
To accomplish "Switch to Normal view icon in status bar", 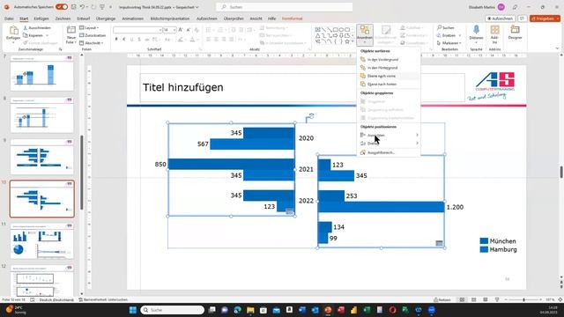I will (462, 299).
